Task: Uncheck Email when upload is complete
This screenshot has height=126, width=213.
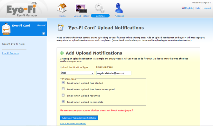Action: (x=63, y=101)
